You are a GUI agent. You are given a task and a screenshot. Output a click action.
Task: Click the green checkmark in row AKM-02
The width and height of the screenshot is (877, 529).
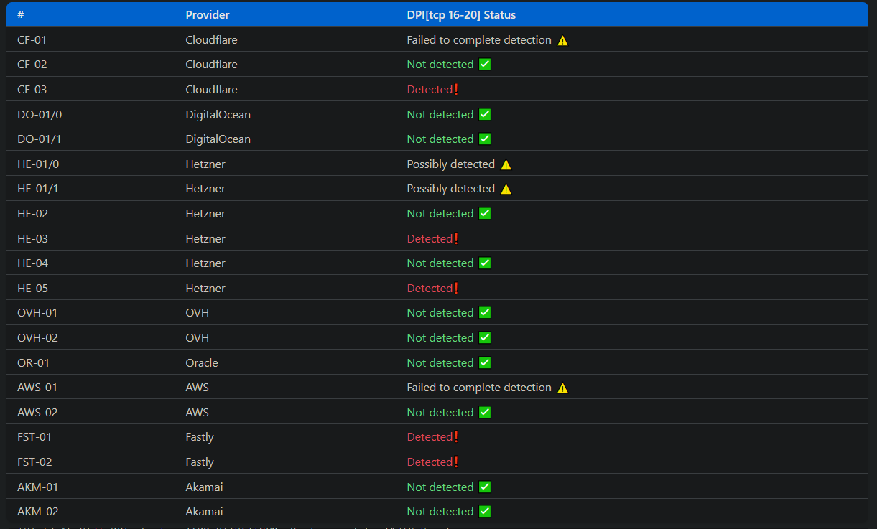click(485, 511)
